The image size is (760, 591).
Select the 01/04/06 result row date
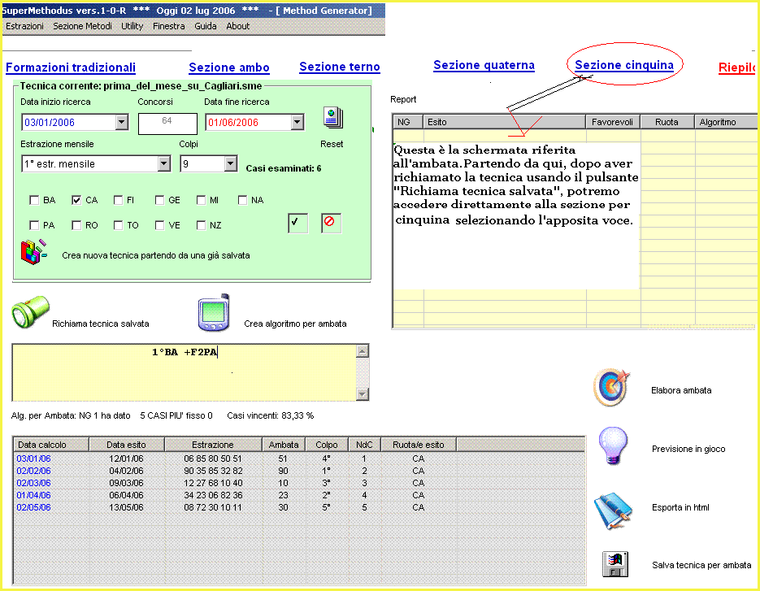click(33, 495)
